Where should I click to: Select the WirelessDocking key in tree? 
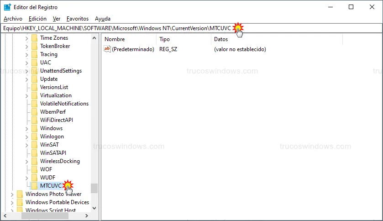coord(59,161)
